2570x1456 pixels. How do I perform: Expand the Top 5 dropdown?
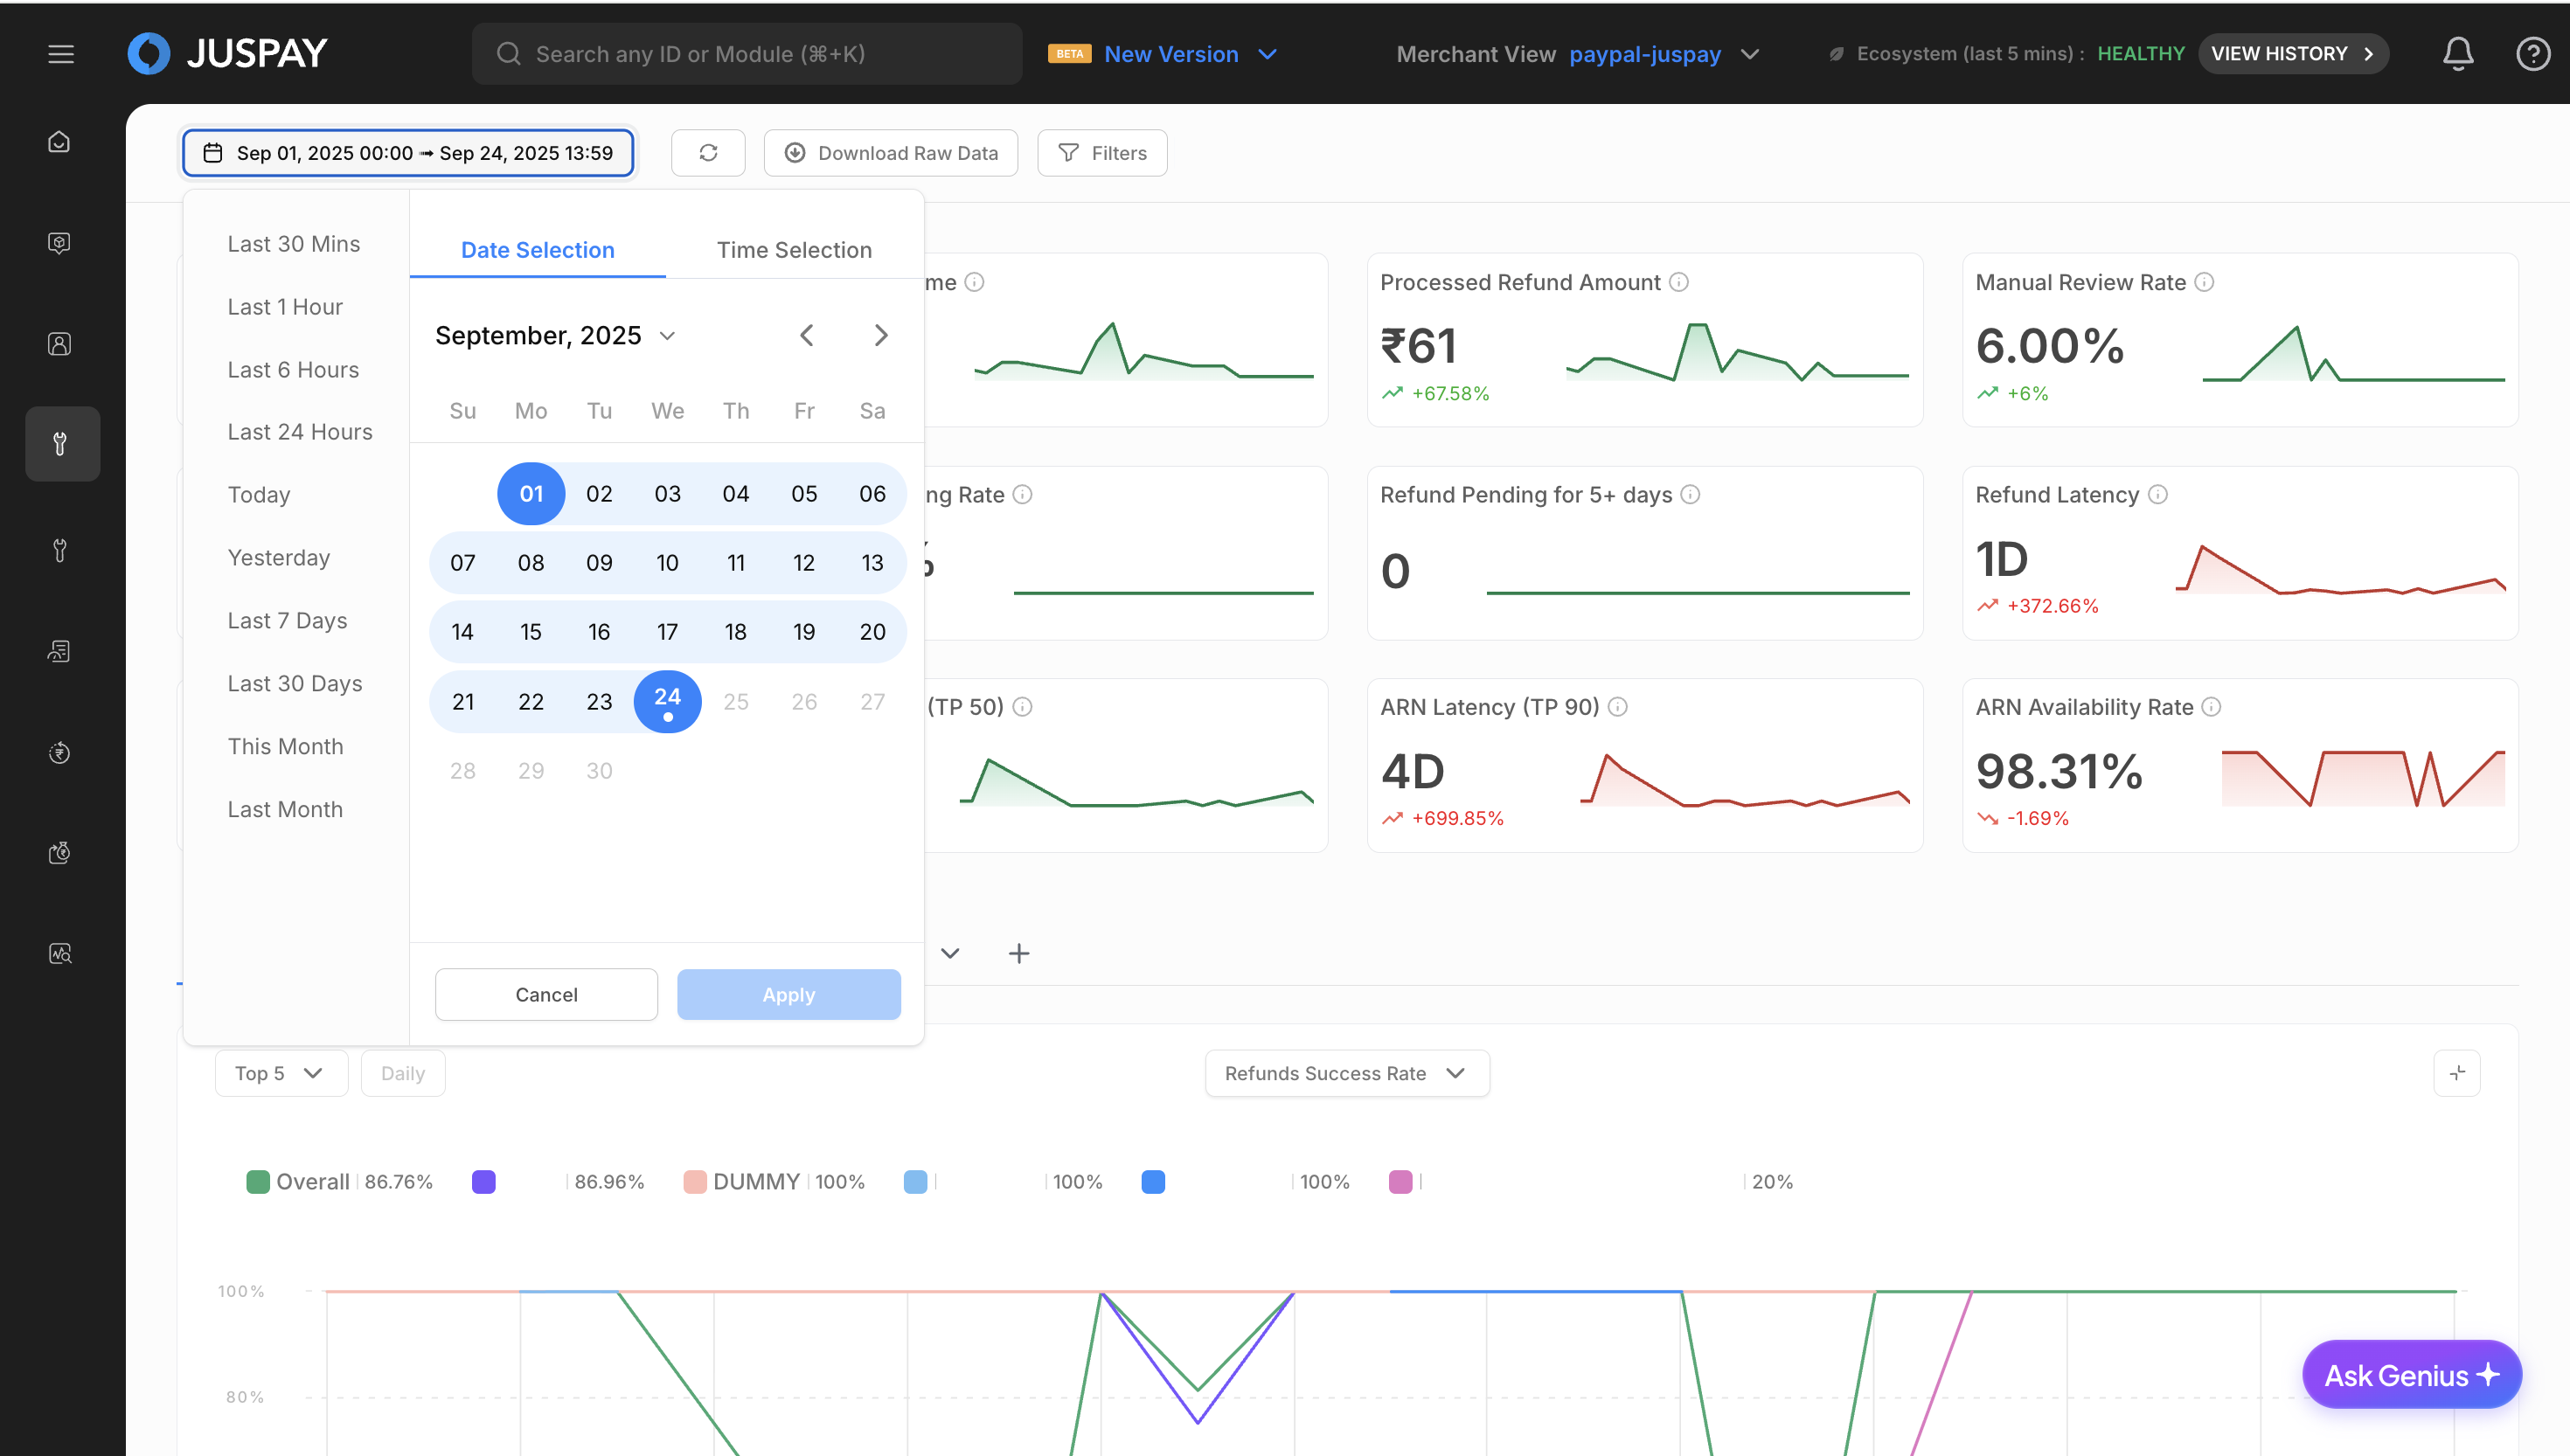[280, 1073]
